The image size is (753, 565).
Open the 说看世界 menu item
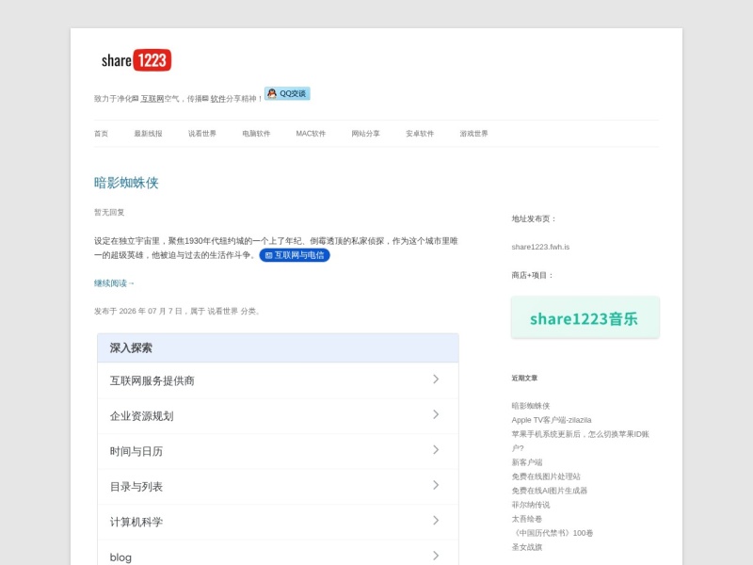click(202, 134)
